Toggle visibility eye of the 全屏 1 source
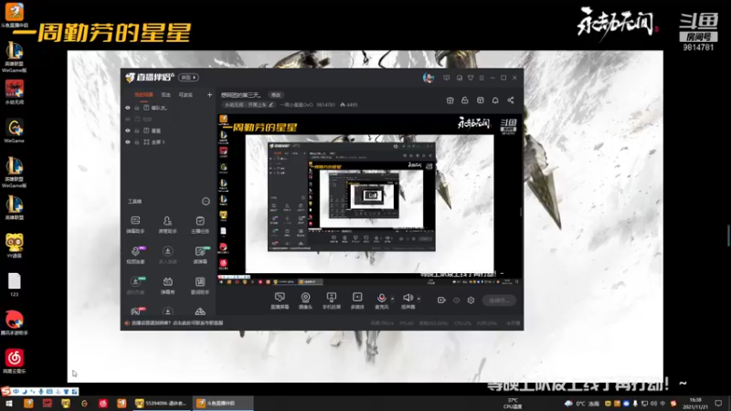Viewport: 731px width, 411px height. [x=128, y=142]
